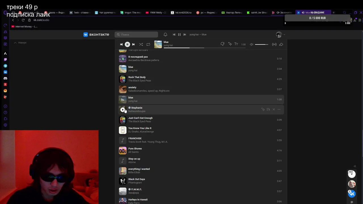Toggle repeat mode in player

148,44
